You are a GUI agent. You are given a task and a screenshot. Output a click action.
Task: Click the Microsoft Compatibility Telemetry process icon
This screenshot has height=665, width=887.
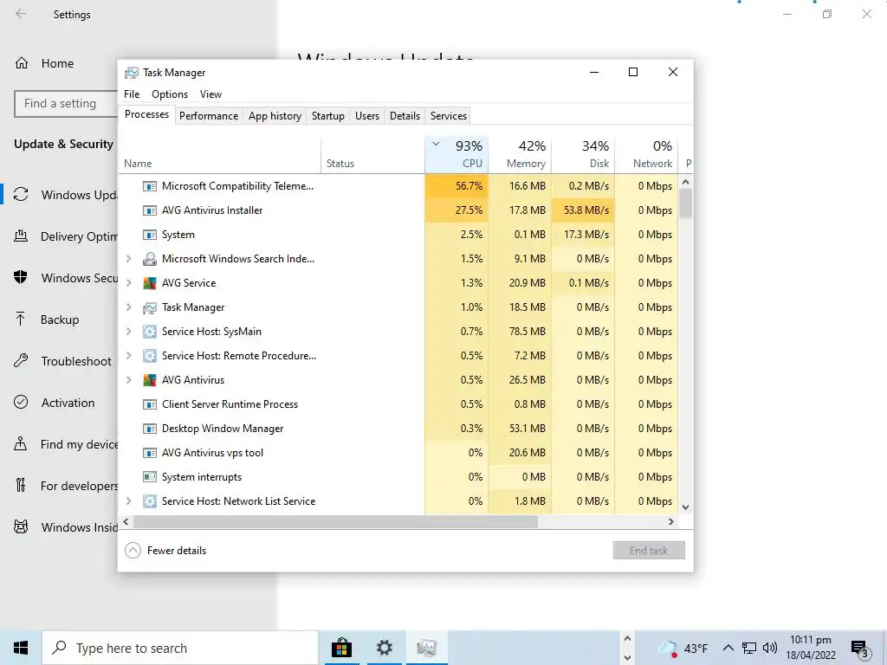(x=149, y=186)
